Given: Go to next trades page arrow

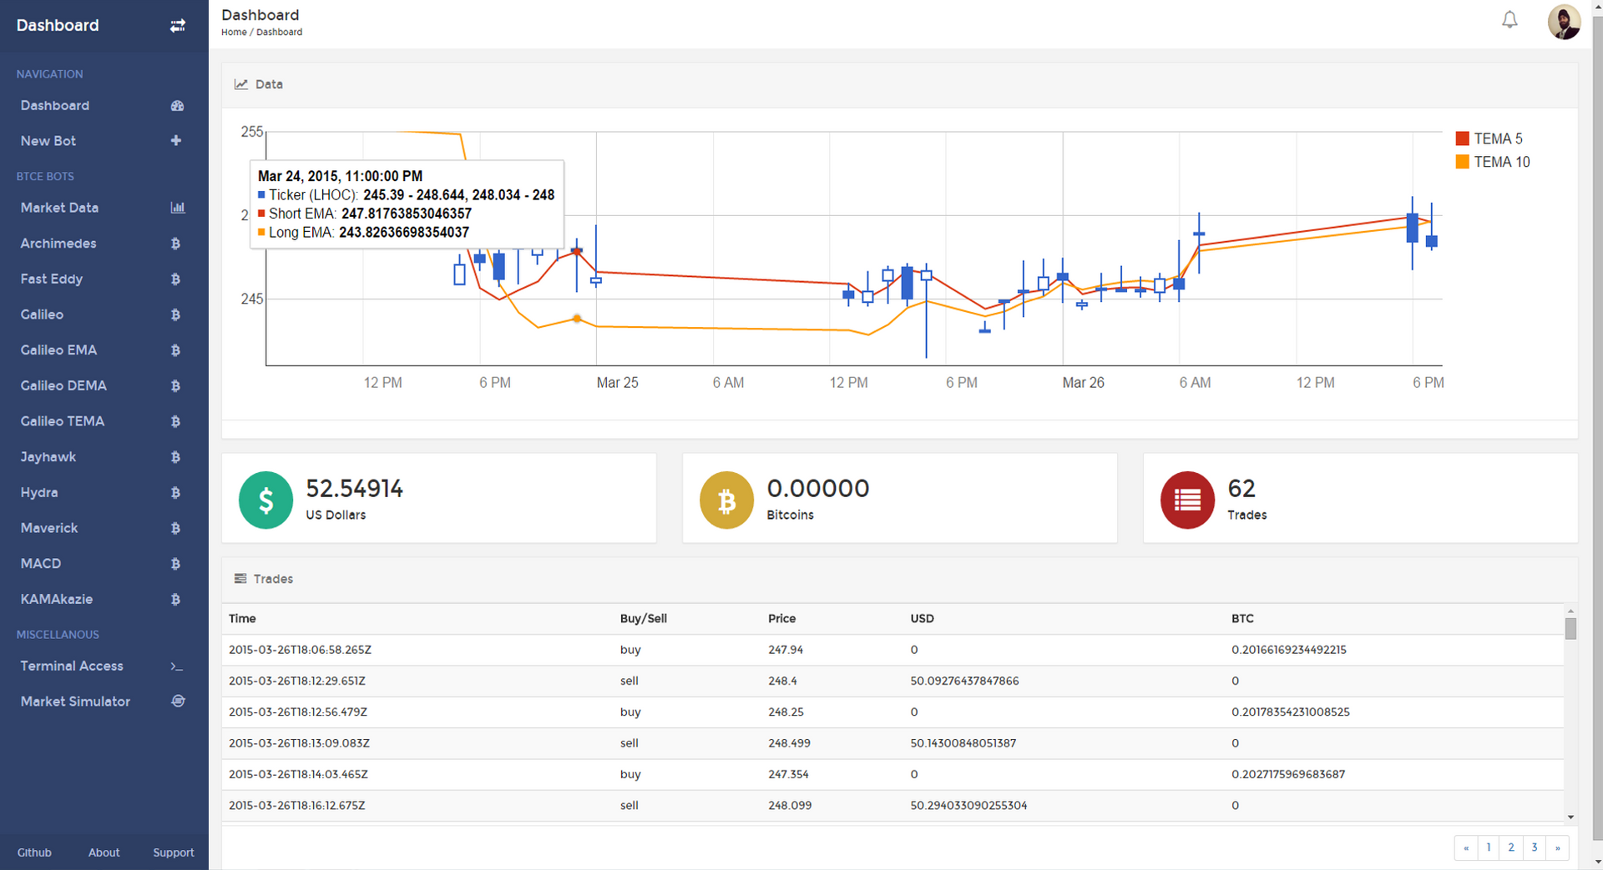Looking at the screenshot, I should [x=1557, y=847].
